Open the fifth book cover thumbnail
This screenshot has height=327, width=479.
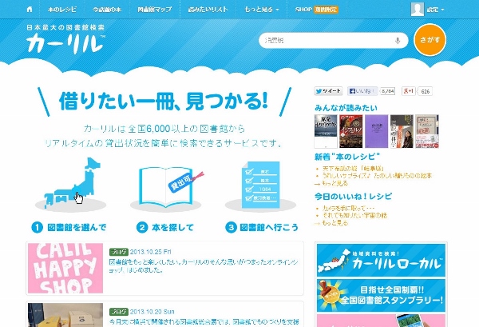pos(427,131)
